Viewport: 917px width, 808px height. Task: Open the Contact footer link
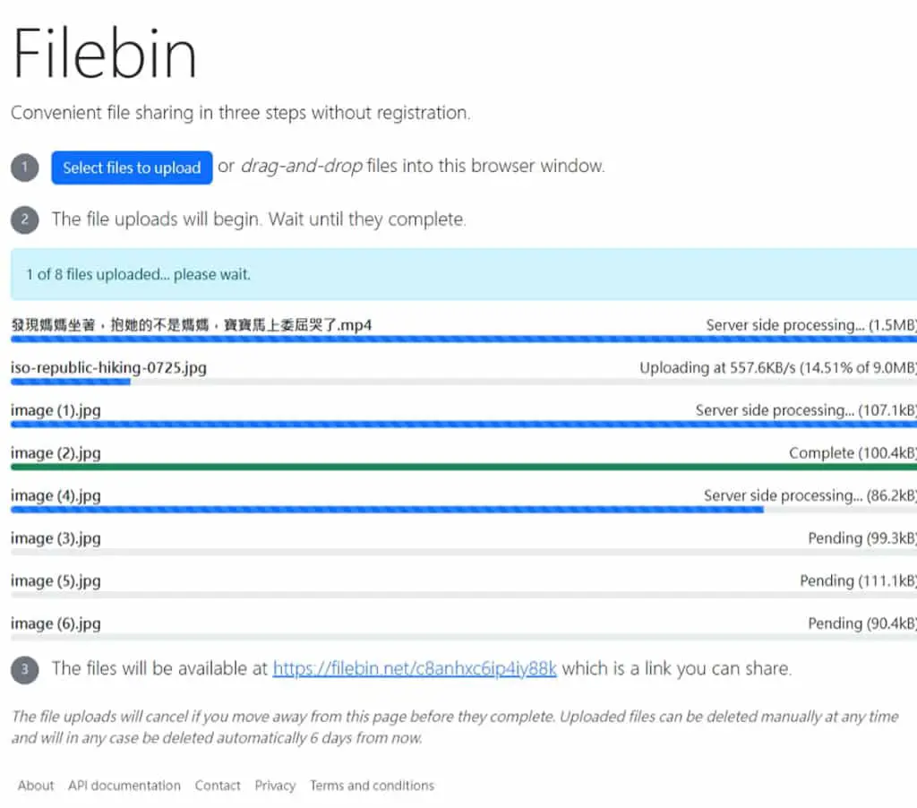tap(218, 786)
